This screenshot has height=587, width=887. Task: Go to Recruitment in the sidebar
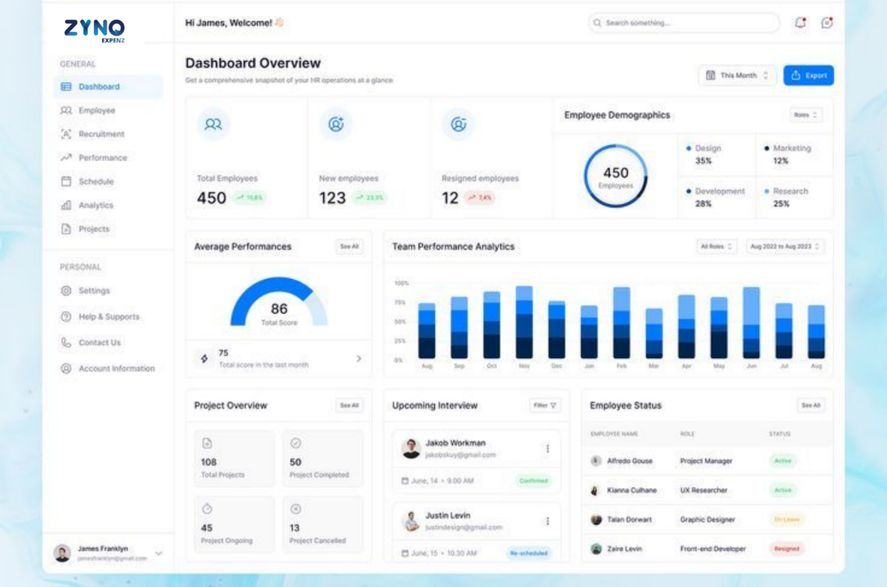point(101,134)
